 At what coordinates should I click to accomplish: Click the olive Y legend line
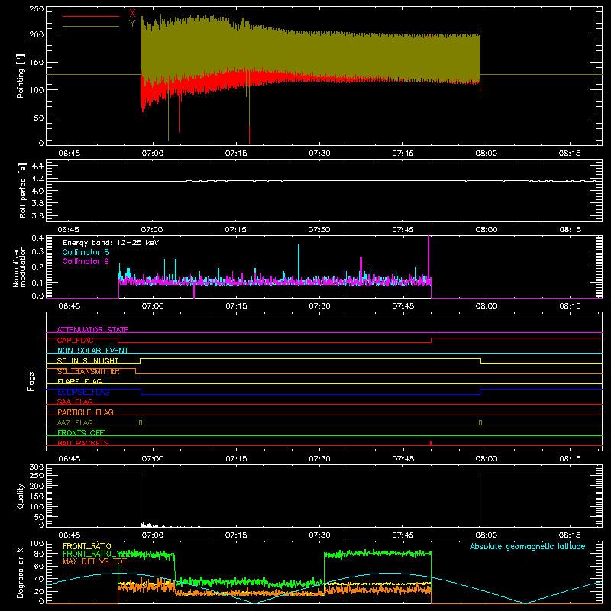tap(90, 27)
